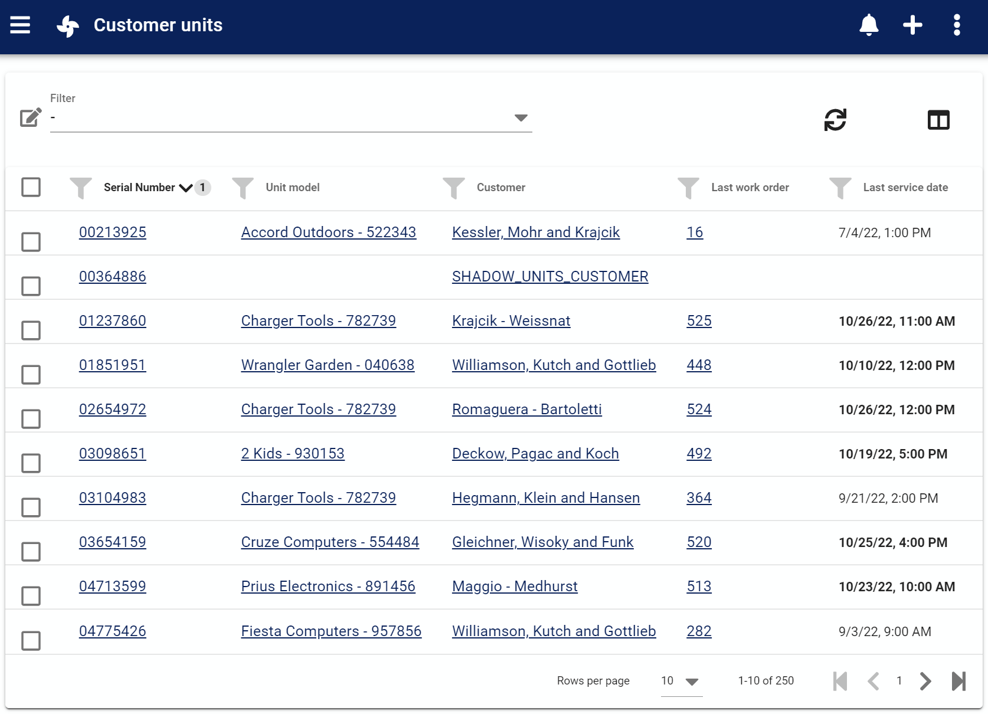The height and width of the screenshot is (714, 988).
Task: Jump to the last page of results
Action: click(959, 681)
